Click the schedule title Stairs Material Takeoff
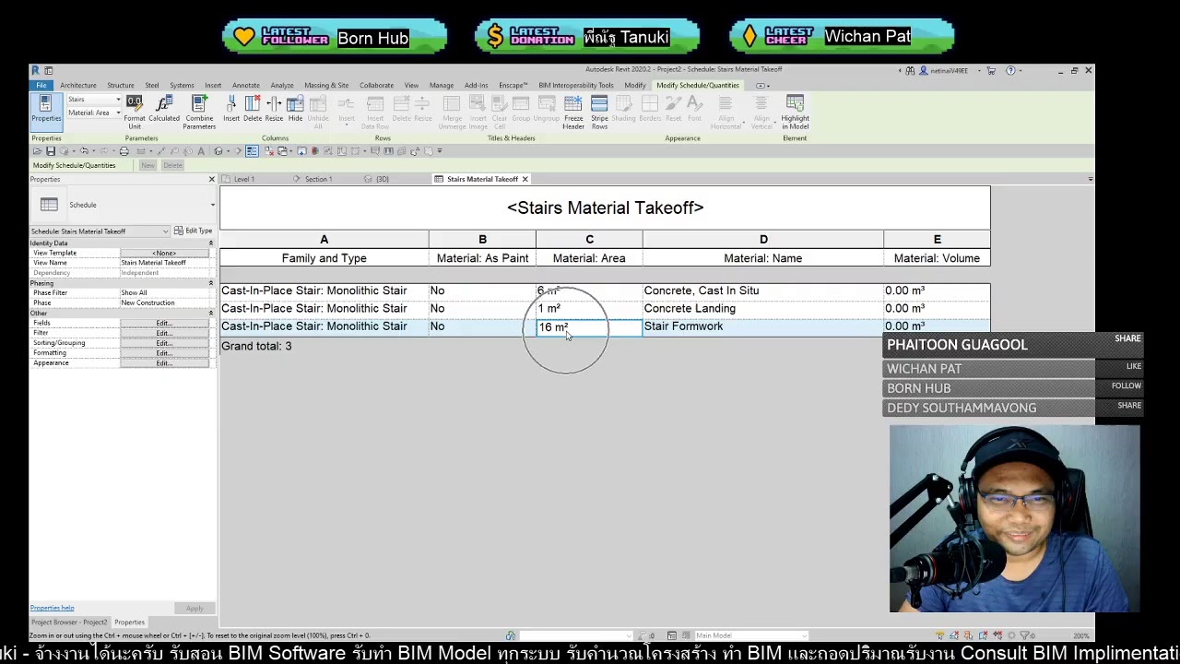The width and height of the screenshot is (1180, 664). [605, 208]
